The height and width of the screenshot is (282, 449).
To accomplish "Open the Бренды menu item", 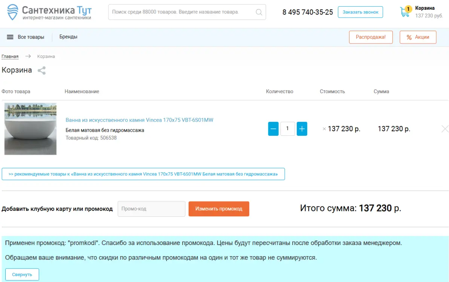I will (x=68, y=37).
